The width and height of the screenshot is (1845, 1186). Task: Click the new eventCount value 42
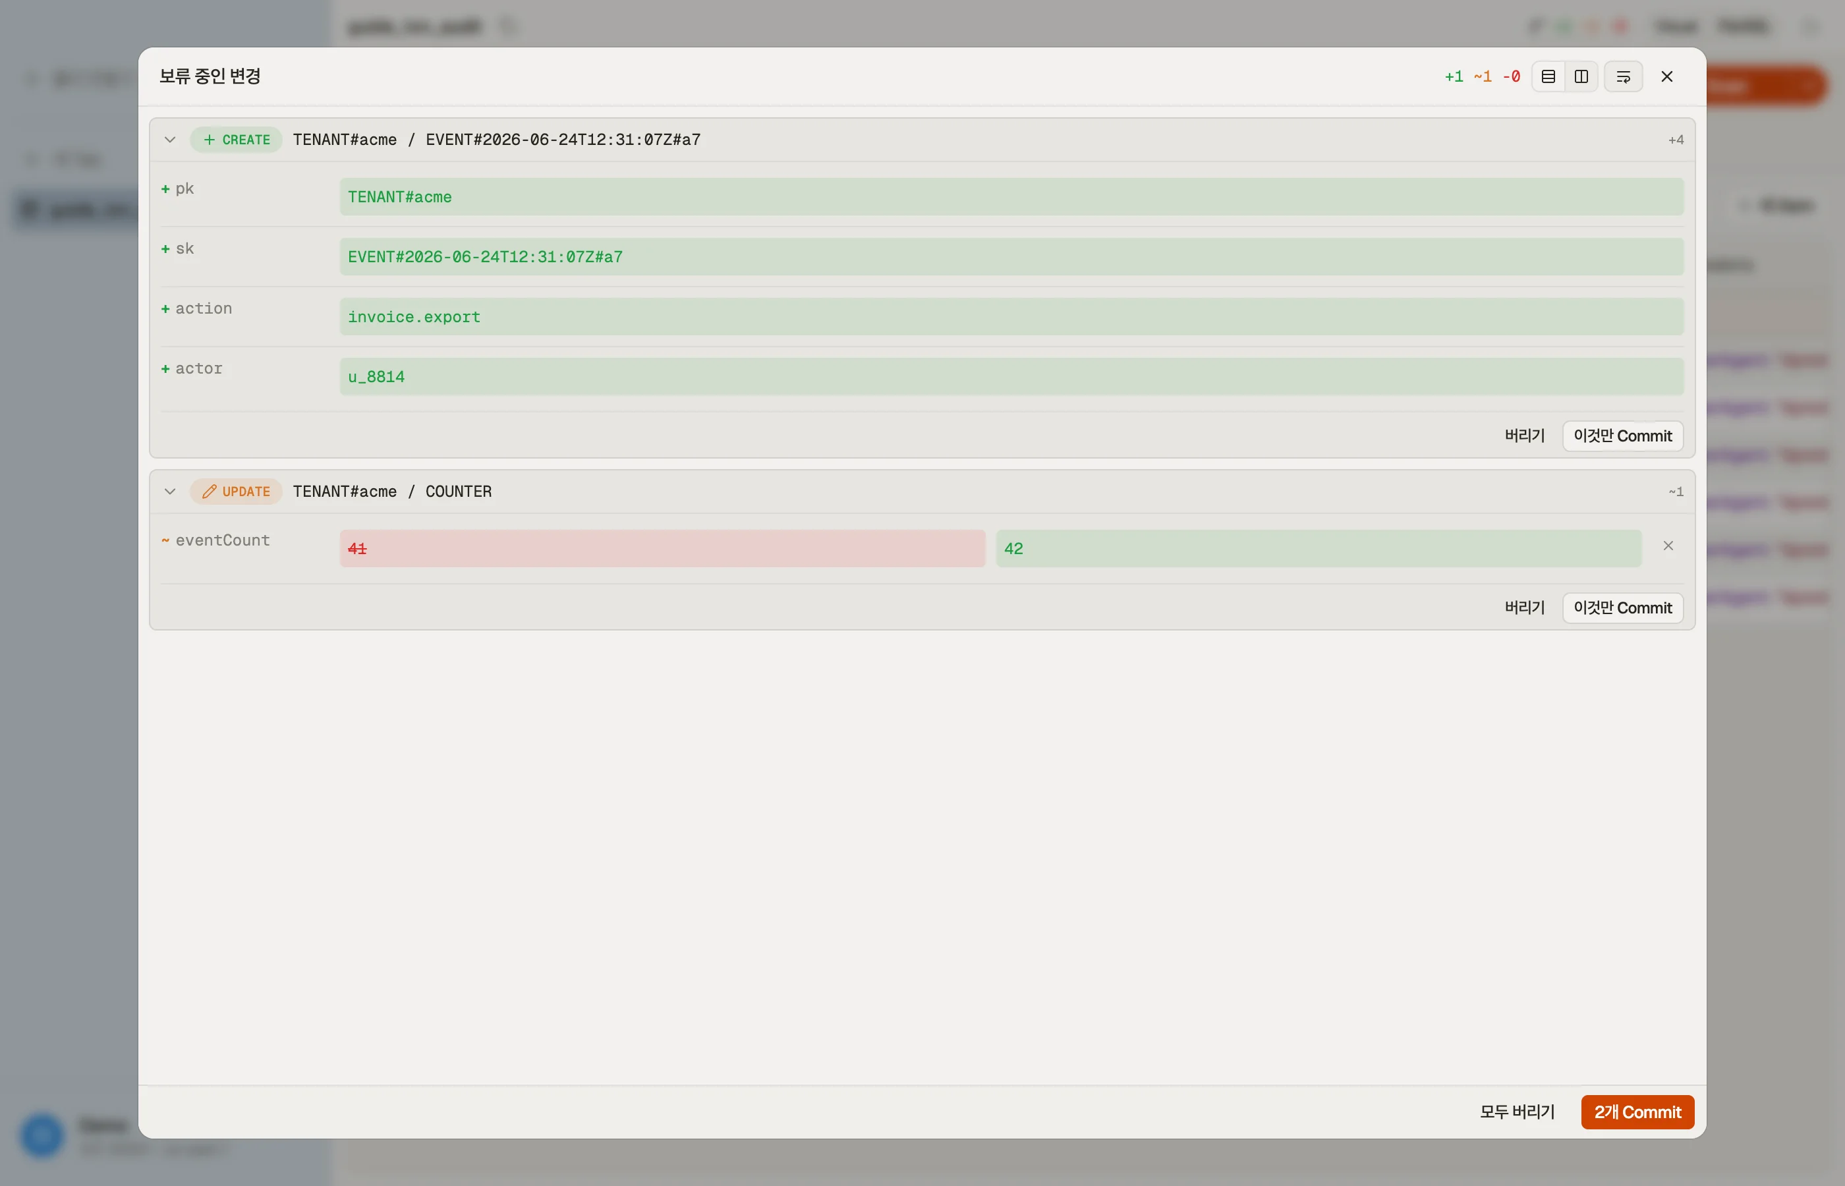[1319, 548]
